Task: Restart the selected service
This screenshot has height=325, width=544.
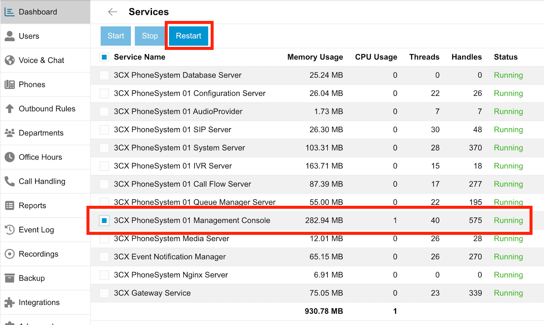Action: point(189,36)
